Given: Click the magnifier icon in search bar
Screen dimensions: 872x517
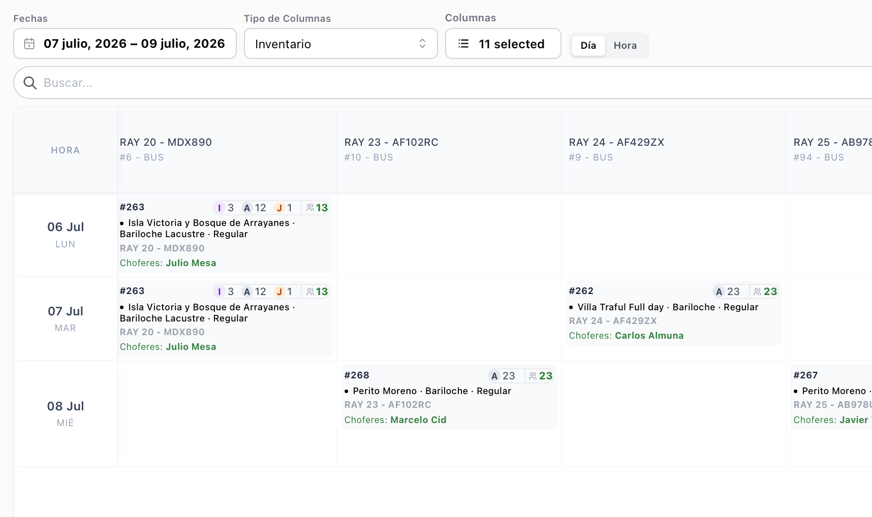Looking at the screenshot, I should [30, 83].
